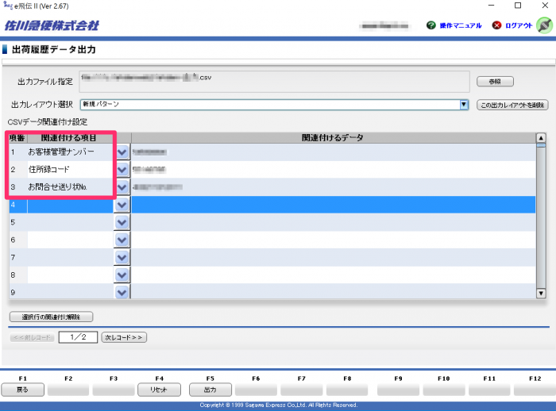Click the F5 出力 button

coord(210,390)
